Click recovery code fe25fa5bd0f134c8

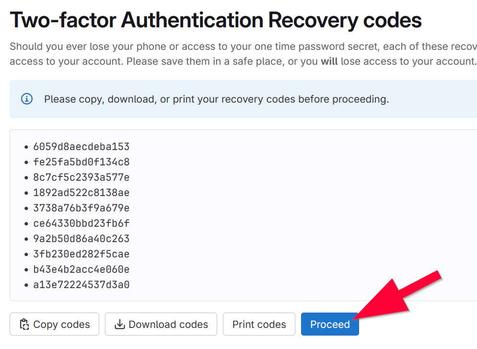[81, 162]
